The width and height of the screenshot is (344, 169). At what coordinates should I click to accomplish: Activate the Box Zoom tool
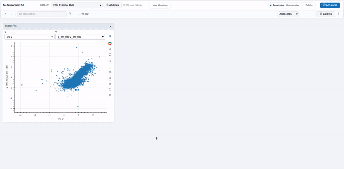coord(110,60)
